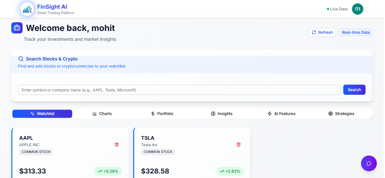The image size is (385, 178).
Task: Click the Welcome back, mohit heading
Action: [x=71, y=28]
